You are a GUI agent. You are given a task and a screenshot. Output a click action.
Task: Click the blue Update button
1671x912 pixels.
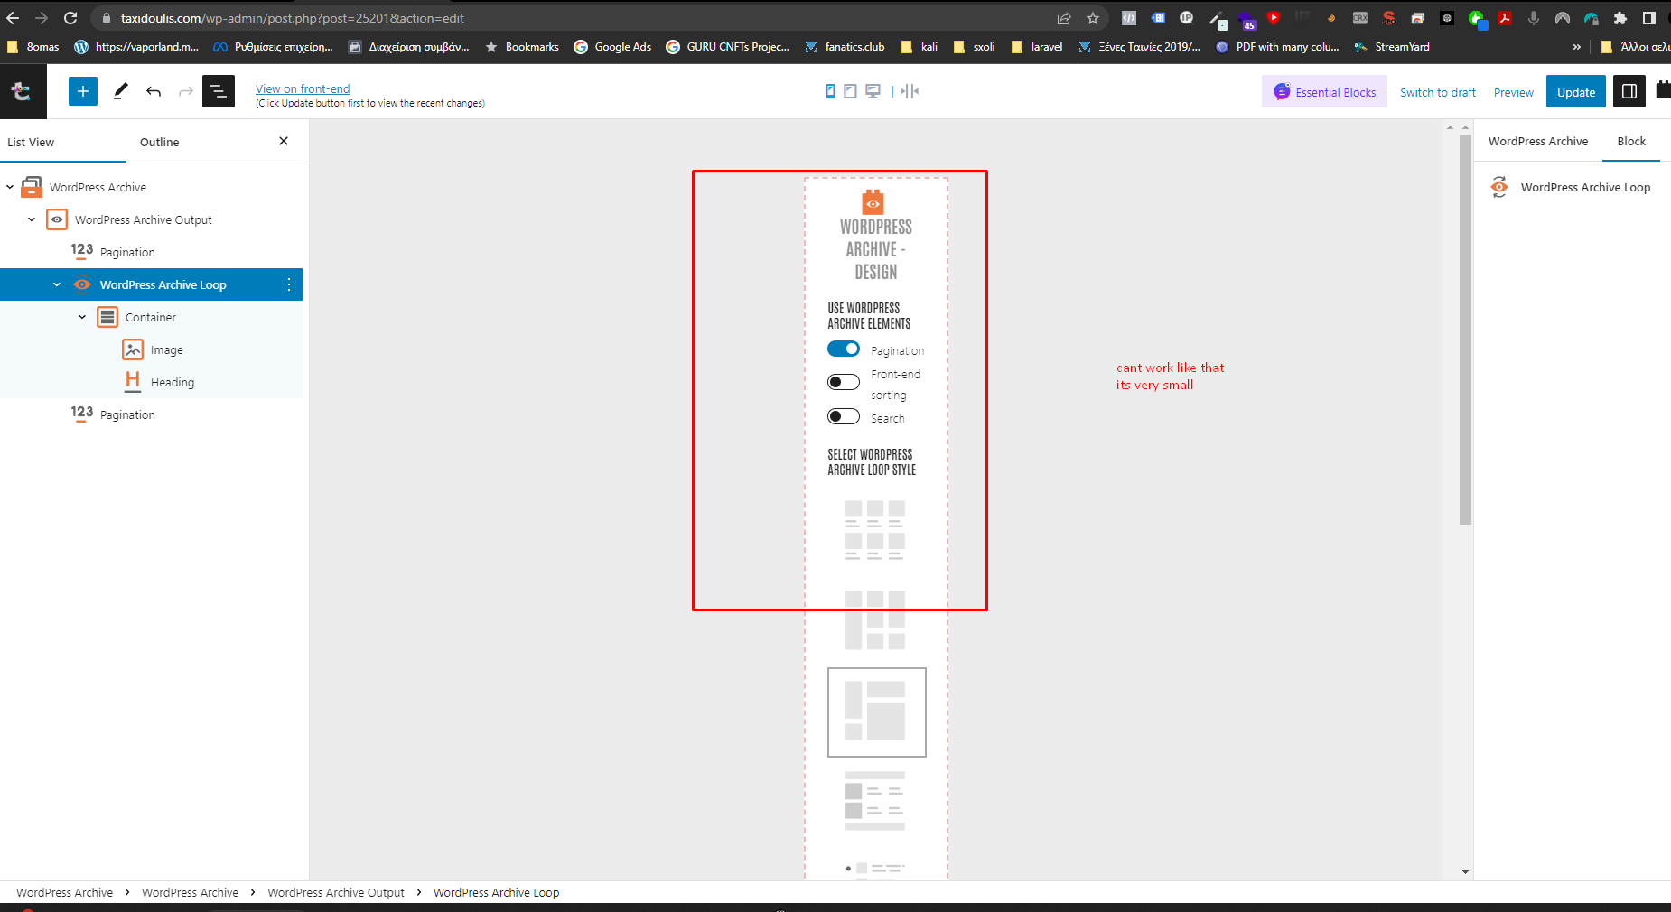1576,91
